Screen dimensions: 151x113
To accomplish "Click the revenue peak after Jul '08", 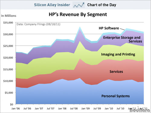I will point(80,27).
